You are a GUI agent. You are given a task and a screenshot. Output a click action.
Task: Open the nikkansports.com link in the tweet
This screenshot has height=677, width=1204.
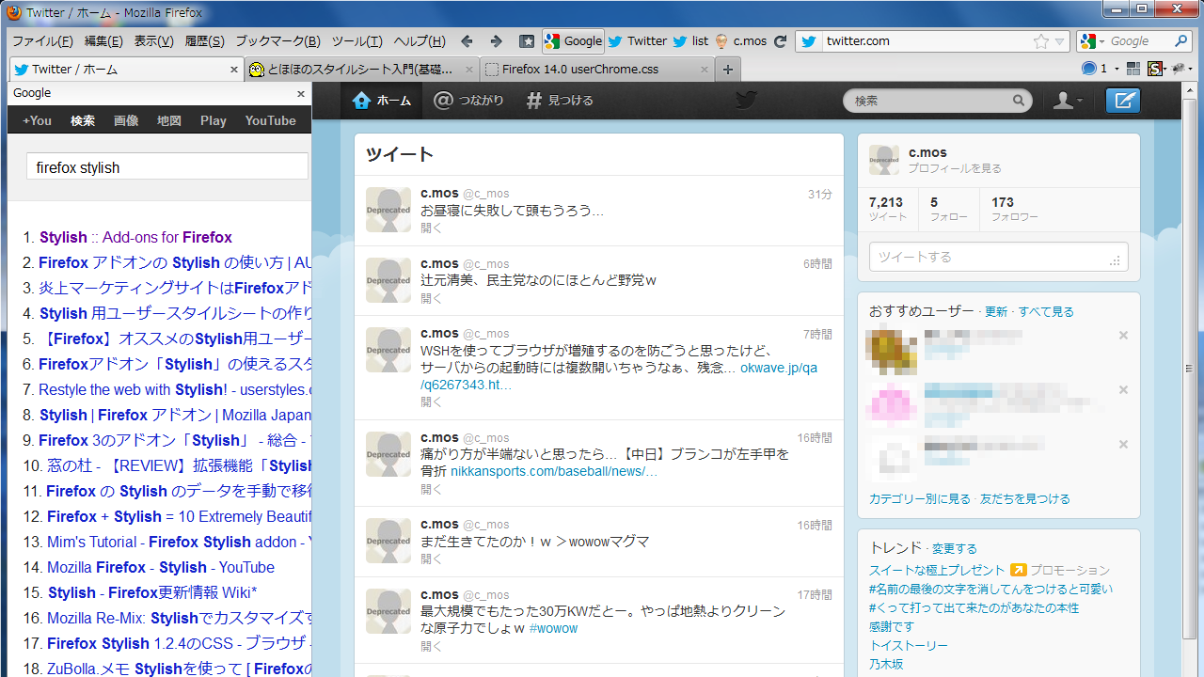(554, 471)
